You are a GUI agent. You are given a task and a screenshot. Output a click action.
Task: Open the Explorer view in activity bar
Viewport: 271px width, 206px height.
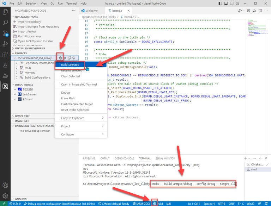(x=5, y=12)
